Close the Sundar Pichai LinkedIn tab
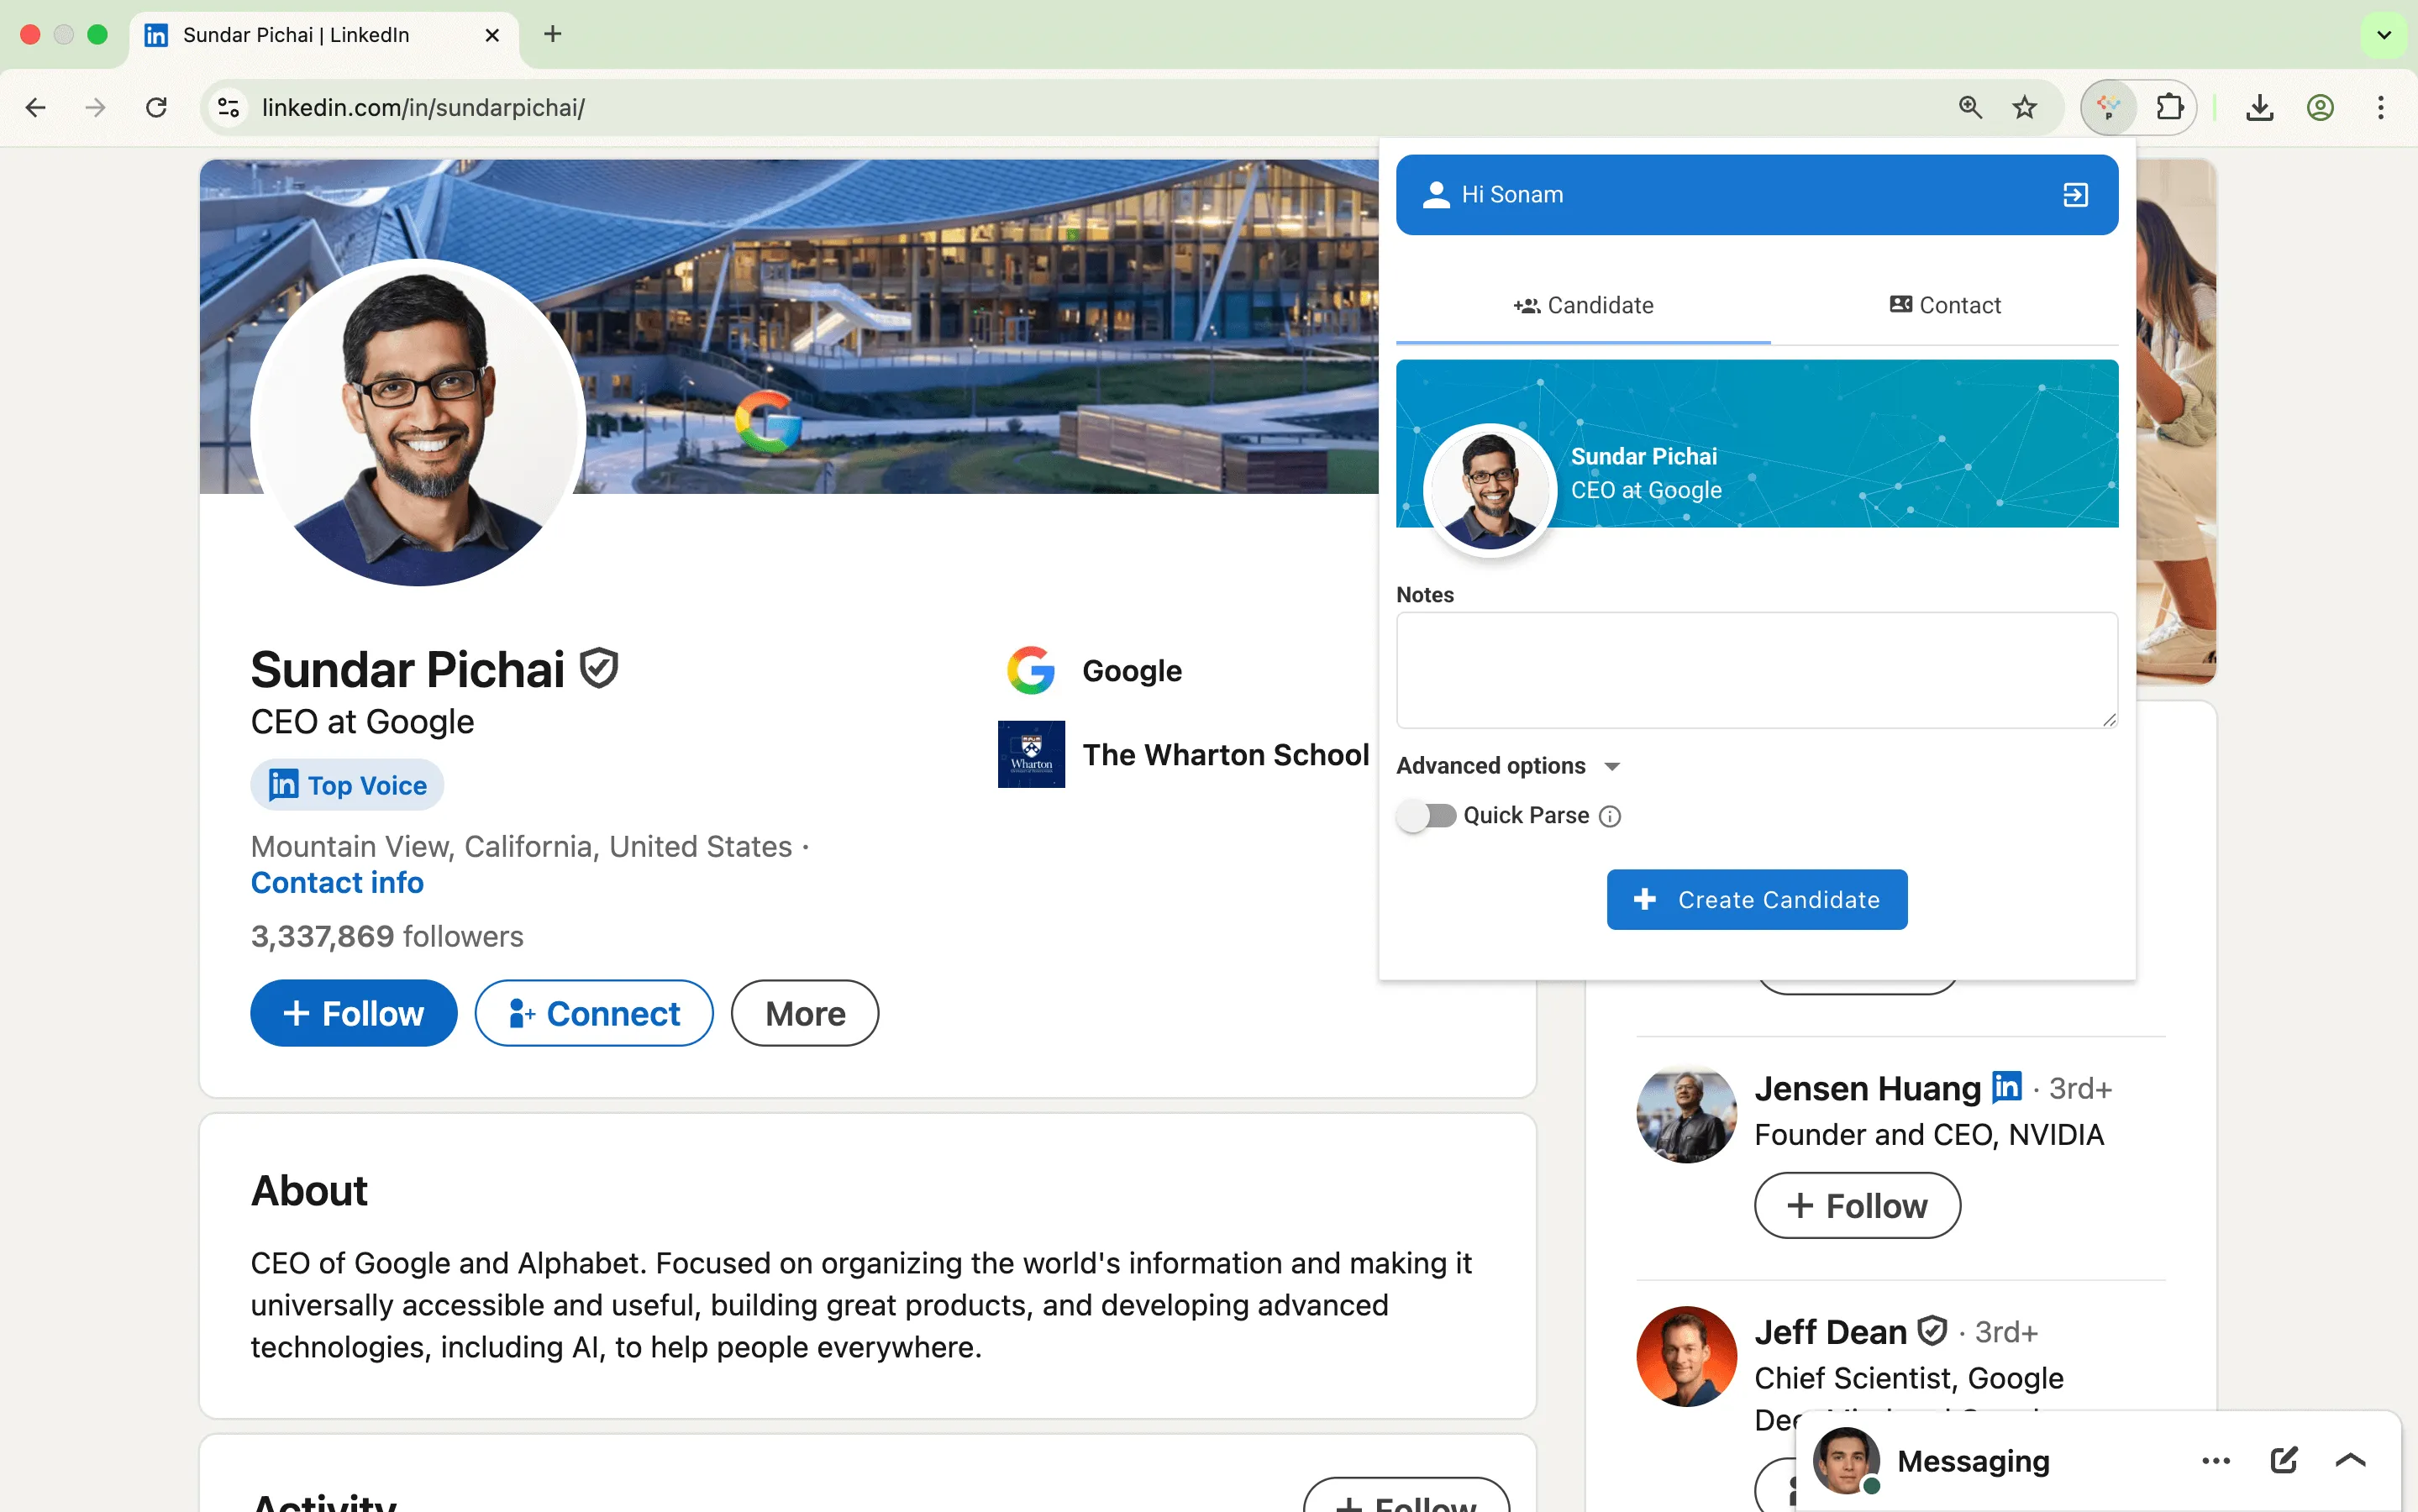The width and height of the screenshot is (2418, 1512). coord(492,35)
